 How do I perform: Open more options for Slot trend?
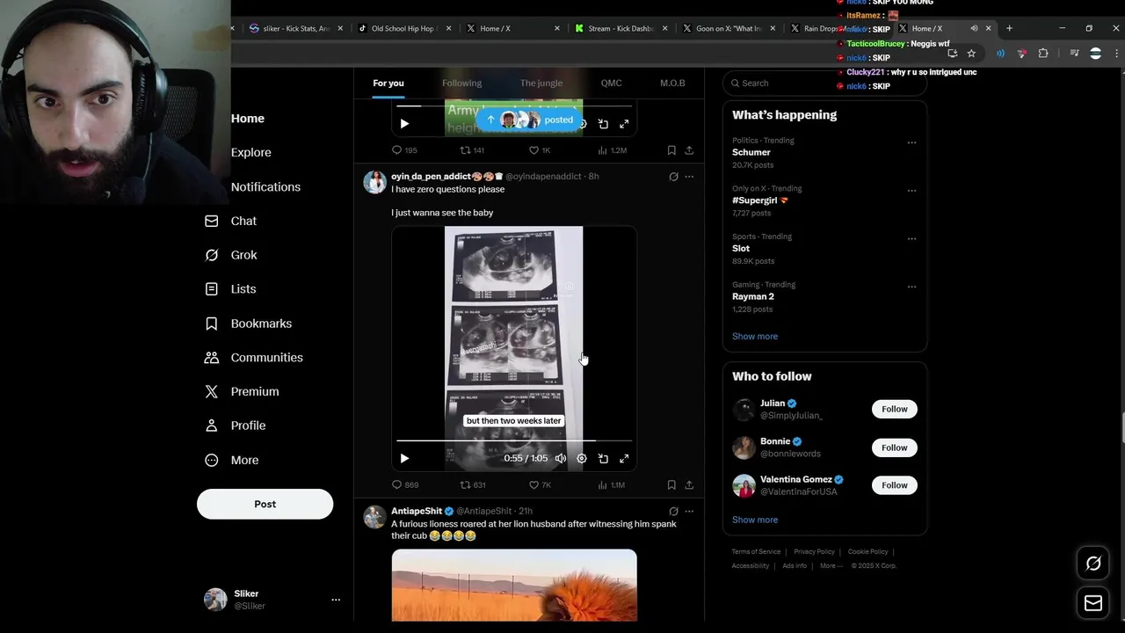(911, 238)
